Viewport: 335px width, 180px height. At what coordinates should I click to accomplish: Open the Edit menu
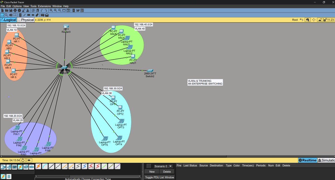pyautogui.click(x=9, y=6)
